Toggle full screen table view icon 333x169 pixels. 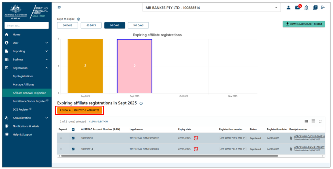[320, 121]
